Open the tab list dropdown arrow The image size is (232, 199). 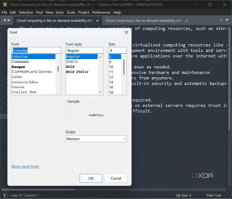(x=227, y=20)
